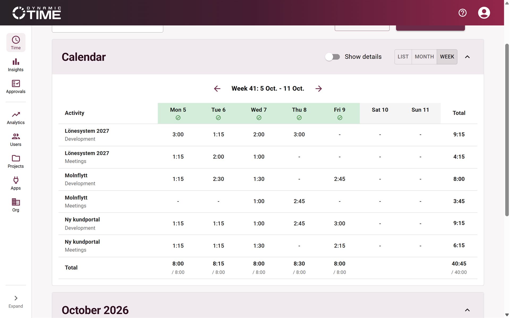The width and height of the screenshot is (510, 318).
Task: Open the Users page
Action: (x=16, y=140)
